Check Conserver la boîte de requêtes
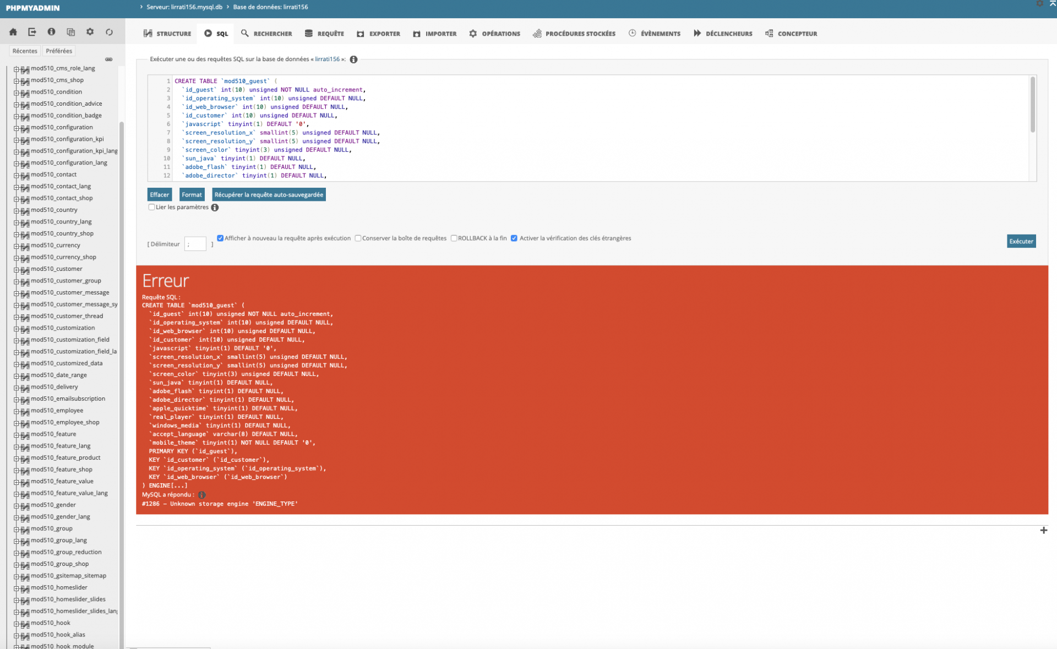 click(358, 238)
